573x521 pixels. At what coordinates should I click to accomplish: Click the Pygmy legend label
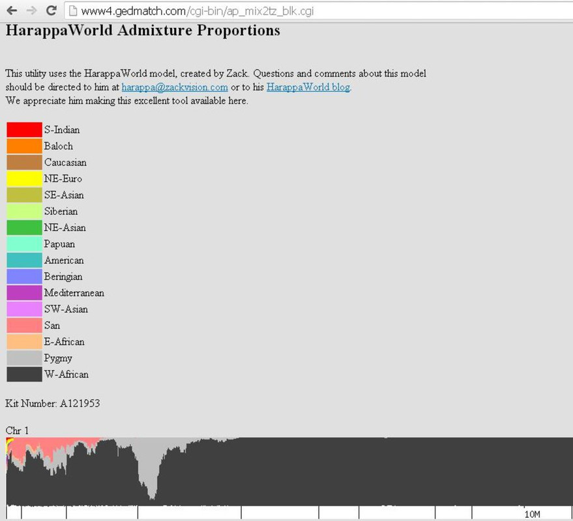coord(58,359)
